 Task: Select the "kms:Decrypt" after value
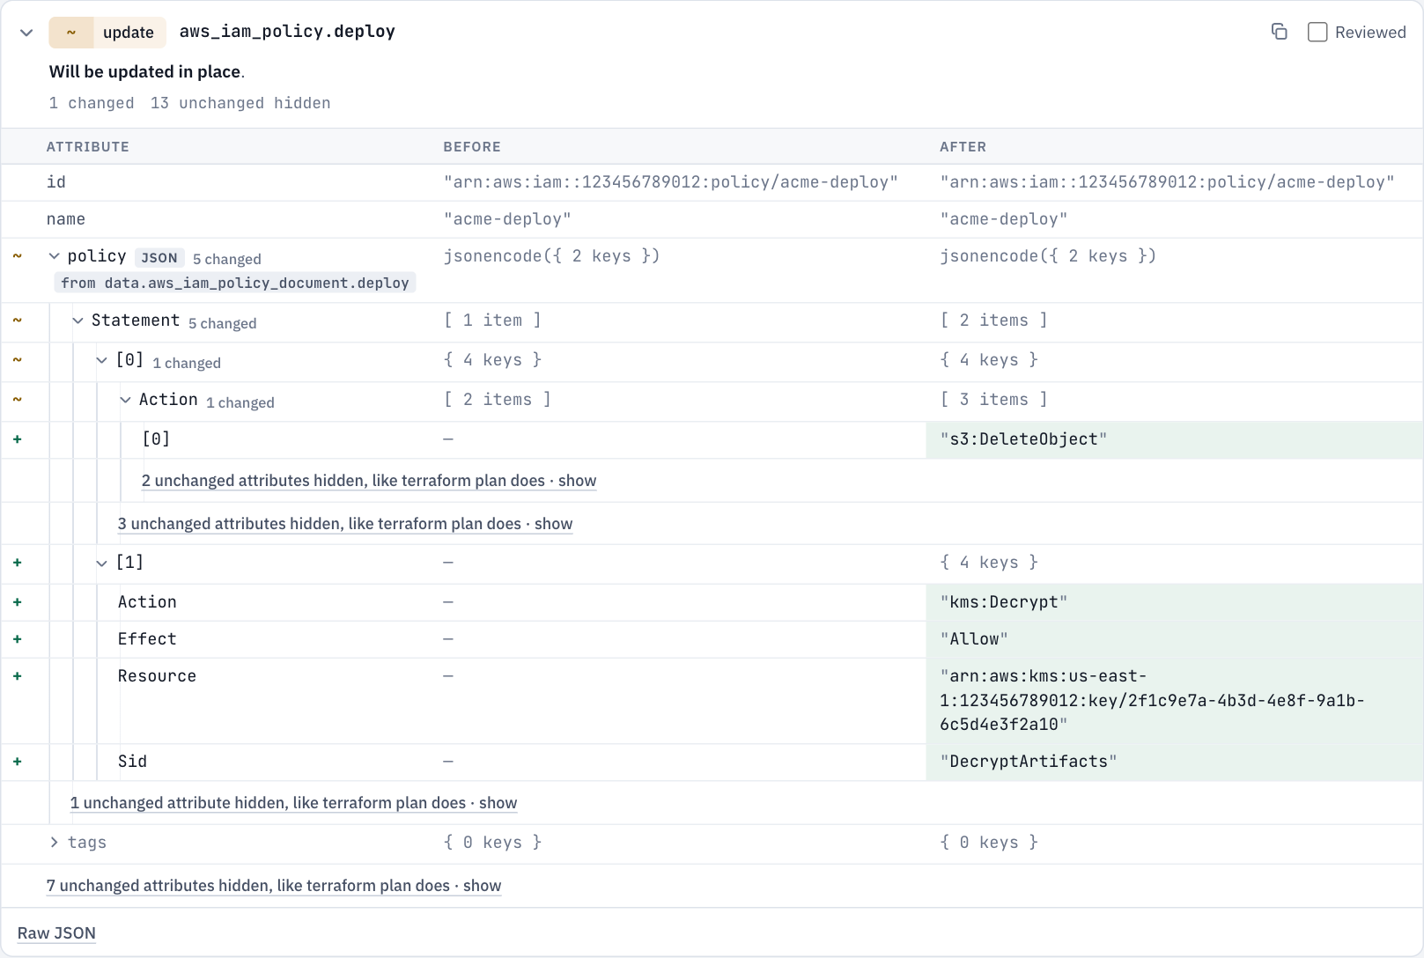pyautogui.click(x=1004, y=602)
